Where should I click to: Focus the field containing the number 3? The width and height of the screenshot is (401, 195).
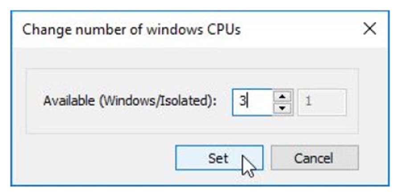(252, 102)
